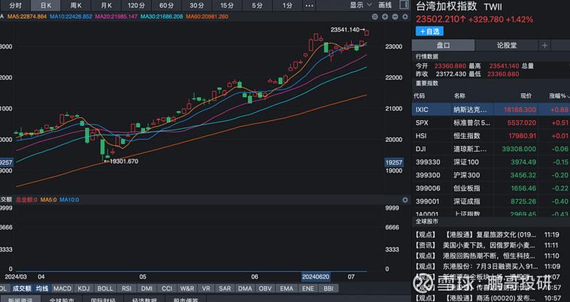Enable the DMA indicator
This screenshot has width=570, height=302.
244,288
